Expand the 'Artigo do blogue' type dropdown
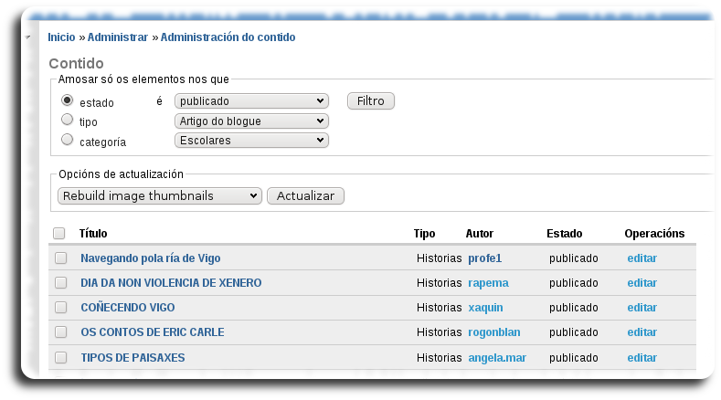The width and height of the screenshot is (721, 400). pos(250,121)
